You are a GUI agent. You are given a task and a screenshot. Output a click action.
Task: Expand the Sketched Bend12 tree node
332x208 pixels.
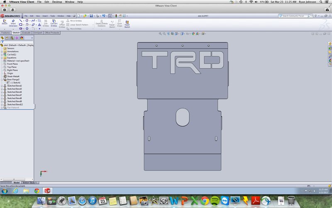(2, 104)
